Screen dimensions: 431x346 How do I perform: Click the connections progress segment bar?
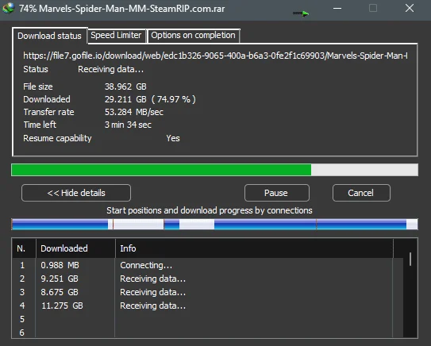[214, 224]
